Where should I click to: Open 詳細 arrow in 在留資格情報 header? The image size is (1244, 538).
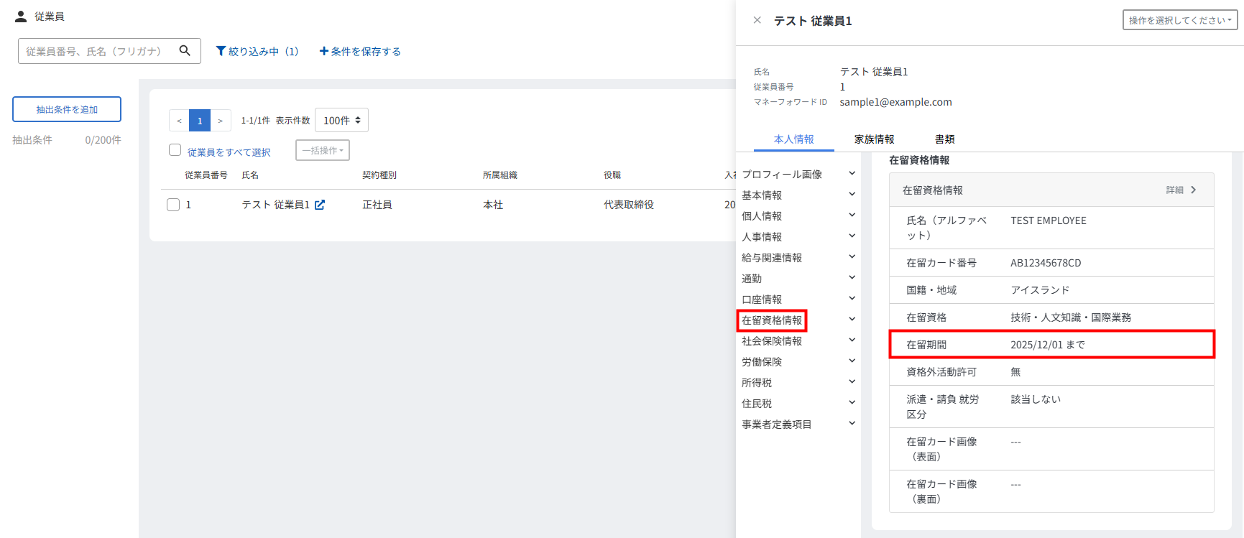(x=1193, y=190)
